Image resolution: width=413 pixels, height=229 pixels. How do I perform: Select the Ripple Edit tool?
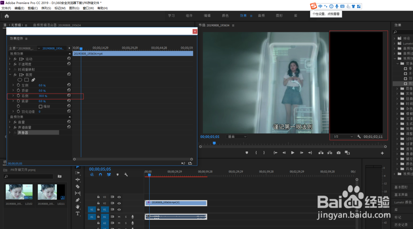coord(78,180)
